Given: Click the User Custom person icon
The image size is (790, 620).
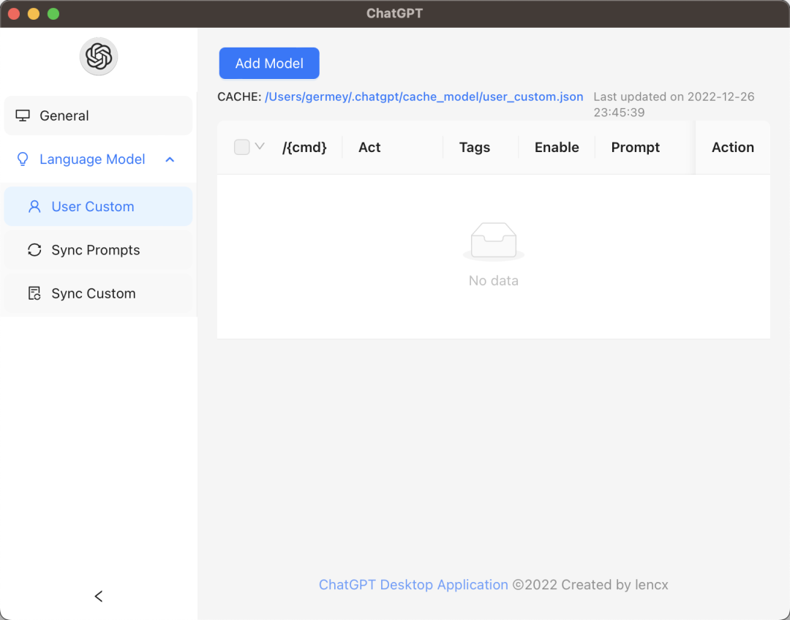Looking at the screenshot, I should pyautogui.click(x=34, y=207).
